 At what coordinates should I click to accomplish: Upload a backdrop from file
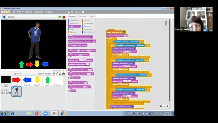[7, 93]
